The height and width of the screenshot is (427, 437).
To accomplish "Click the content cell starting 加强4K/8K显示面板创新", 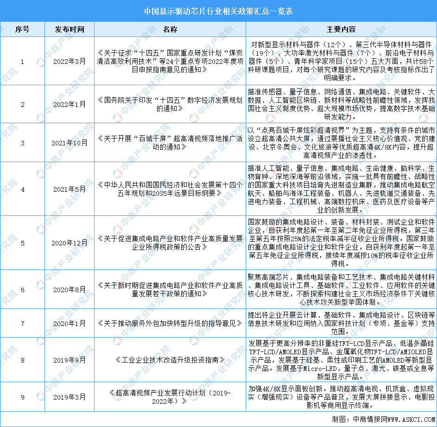I will [341, 397].
